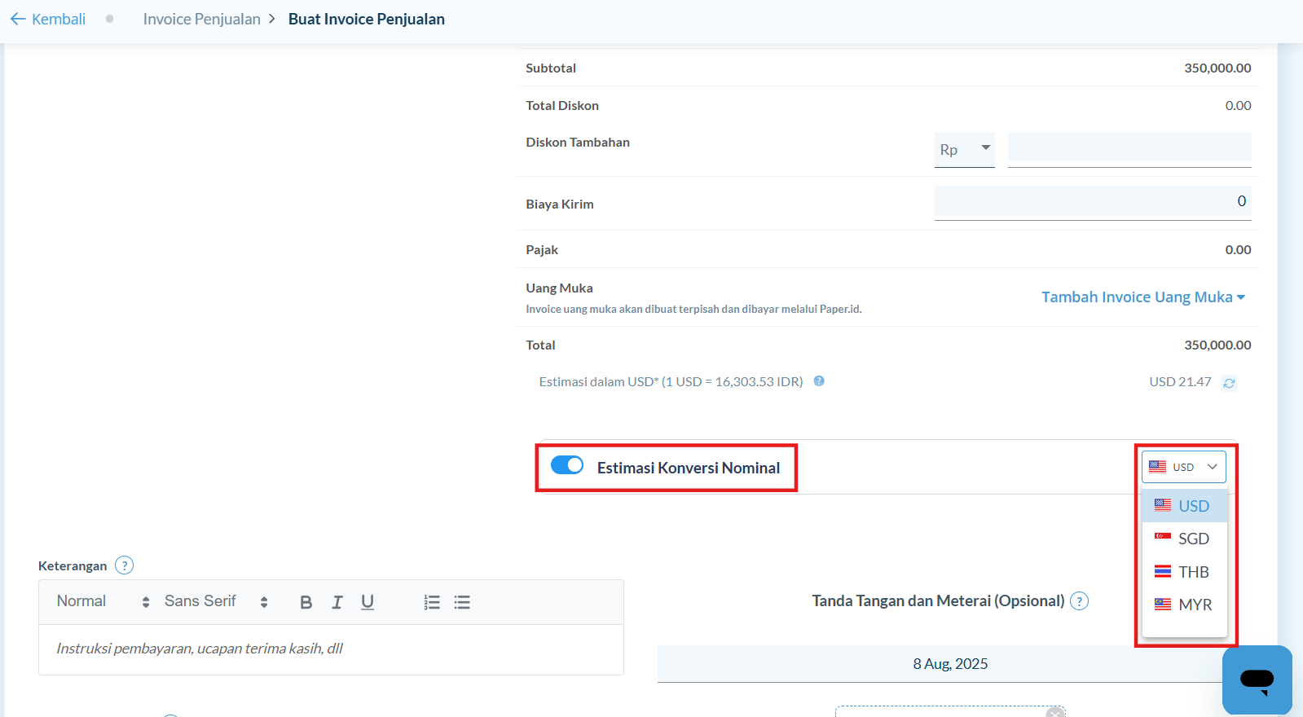The image size is (1303, 717).
Task: Open the Invoice Penjualan breadcrumb
Action: point(201,19)
